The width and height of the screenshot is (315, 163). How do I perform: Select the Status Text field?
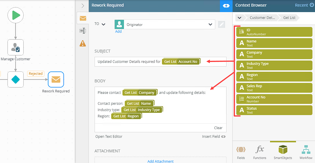click(x=274, y=110)
